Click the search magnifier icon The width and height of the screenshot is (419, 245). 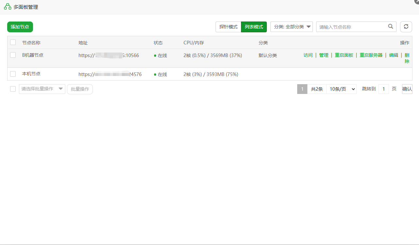pyautogui.click(x=391, y=26)
